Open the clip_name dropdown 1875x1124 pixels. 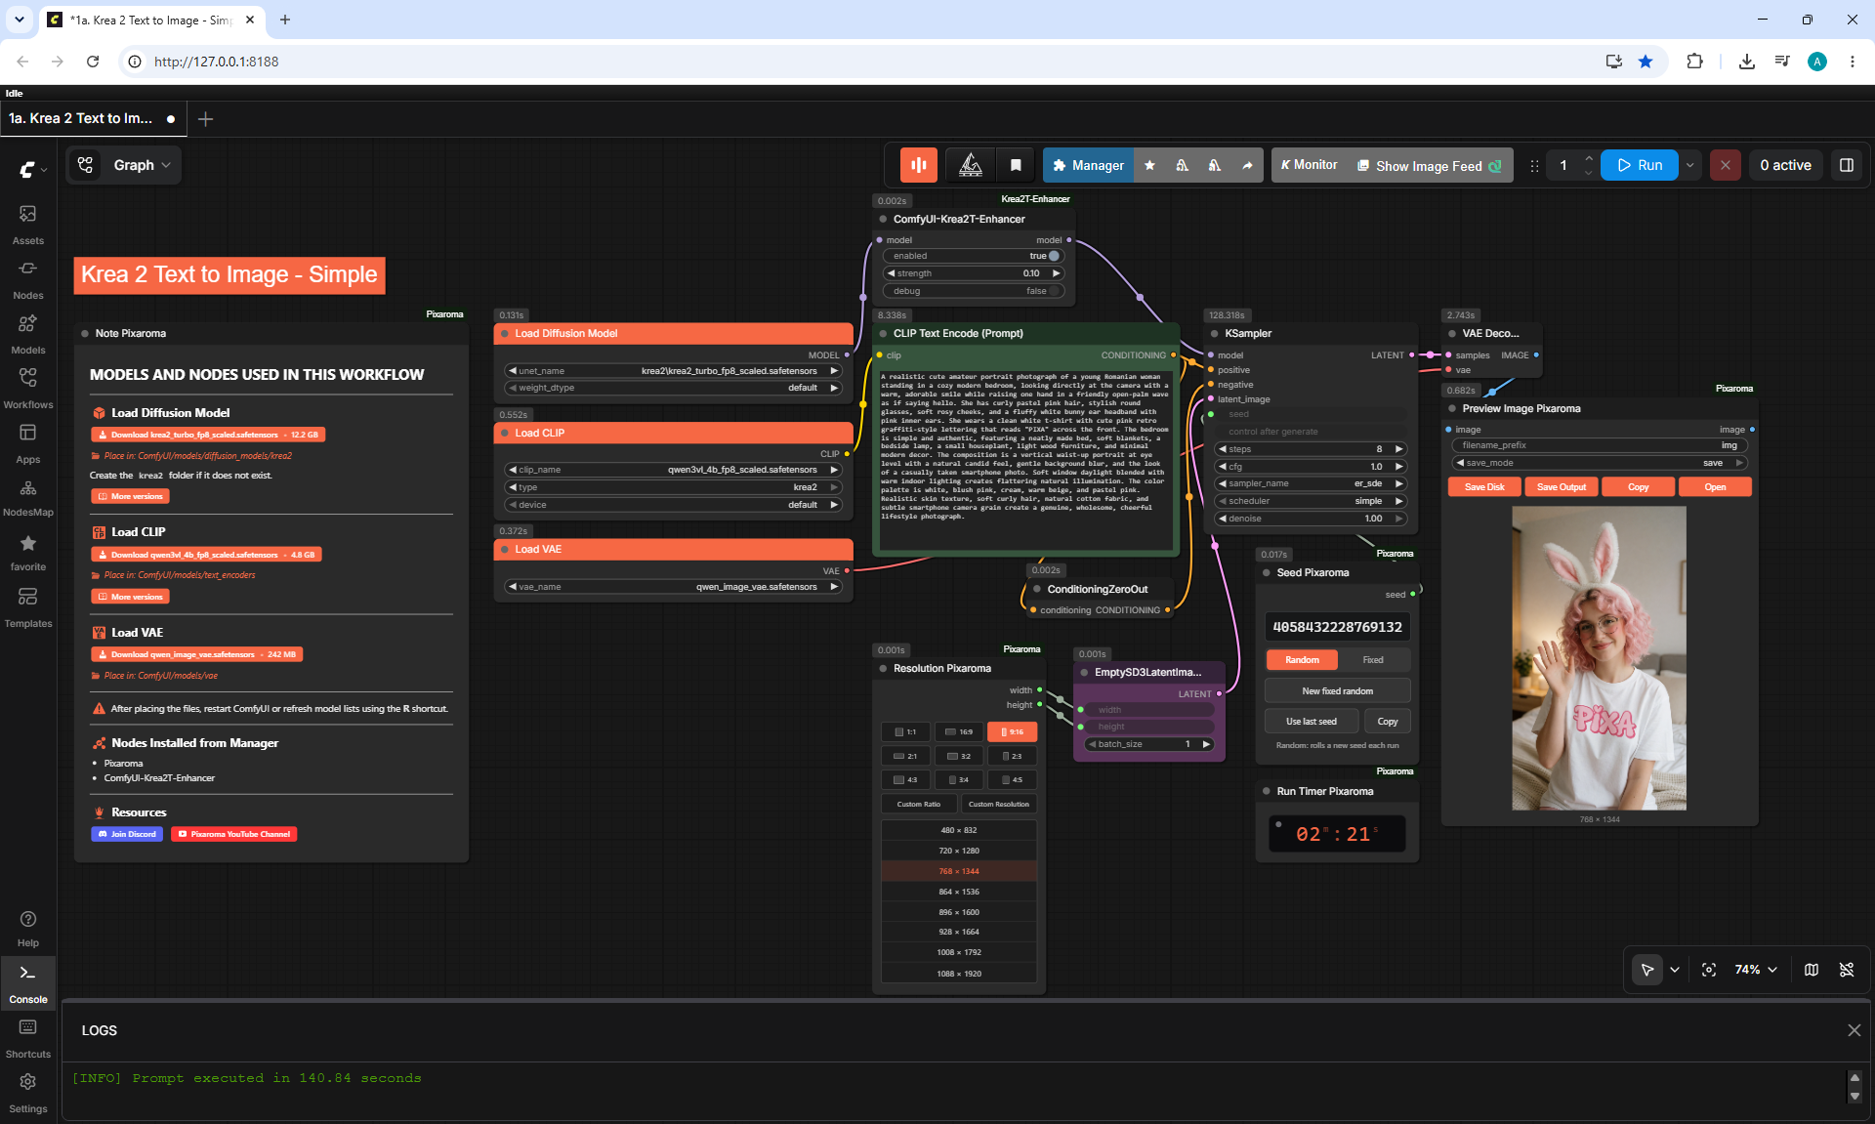674,470
